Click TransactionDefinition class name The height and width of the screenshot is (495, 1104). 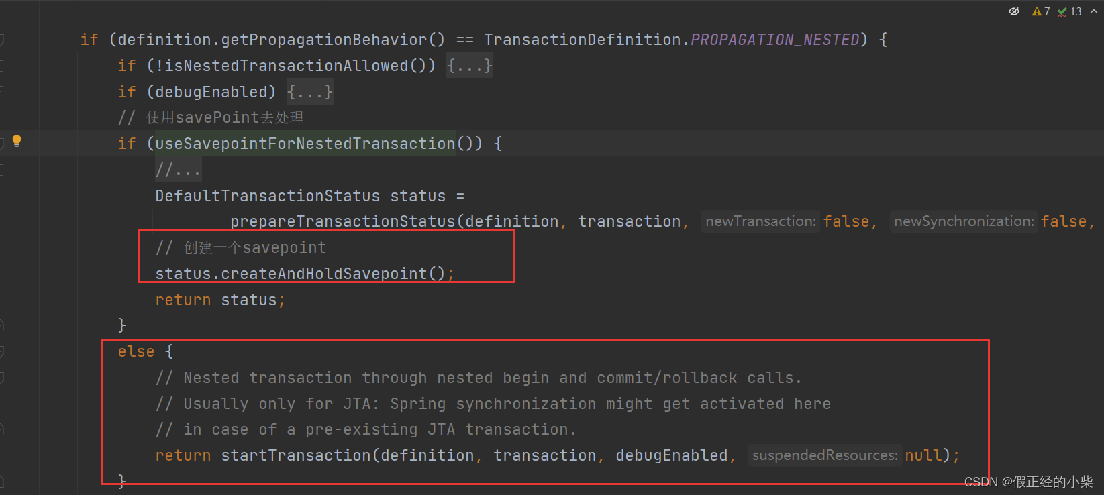click(x=583, y=40)
